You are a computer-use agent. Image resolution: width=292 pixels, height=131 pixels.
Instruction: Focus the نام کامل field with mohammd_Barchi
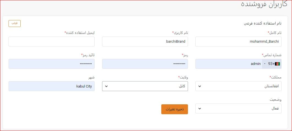pos(238,42)
